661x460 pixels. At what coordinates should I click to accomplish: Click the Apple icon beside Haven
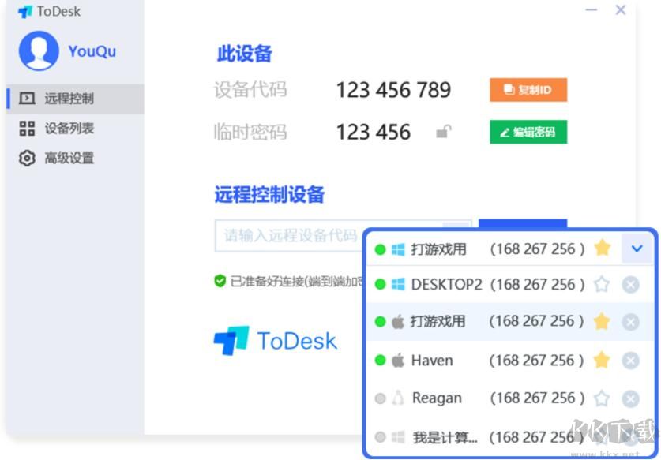click(400, 361)
